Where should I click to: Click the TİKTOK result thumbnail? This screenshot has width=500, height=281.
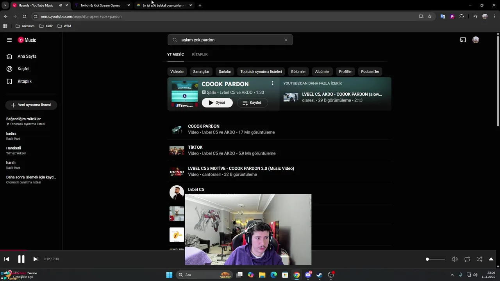click(177, 151)
